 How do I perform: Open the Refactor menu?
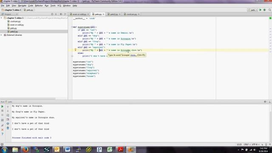[x=39, y=6]
